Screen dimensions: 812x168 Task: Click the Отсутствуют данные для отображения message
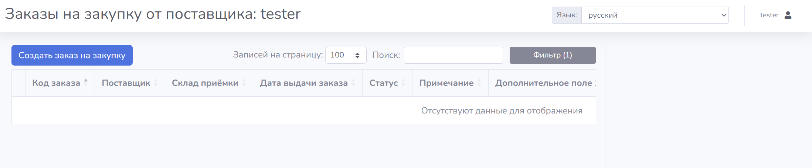[x=502, y=111]
